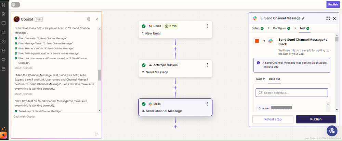Click the Copilot chat scrollbar thumb
342x141 pixels.
point(100,75)
